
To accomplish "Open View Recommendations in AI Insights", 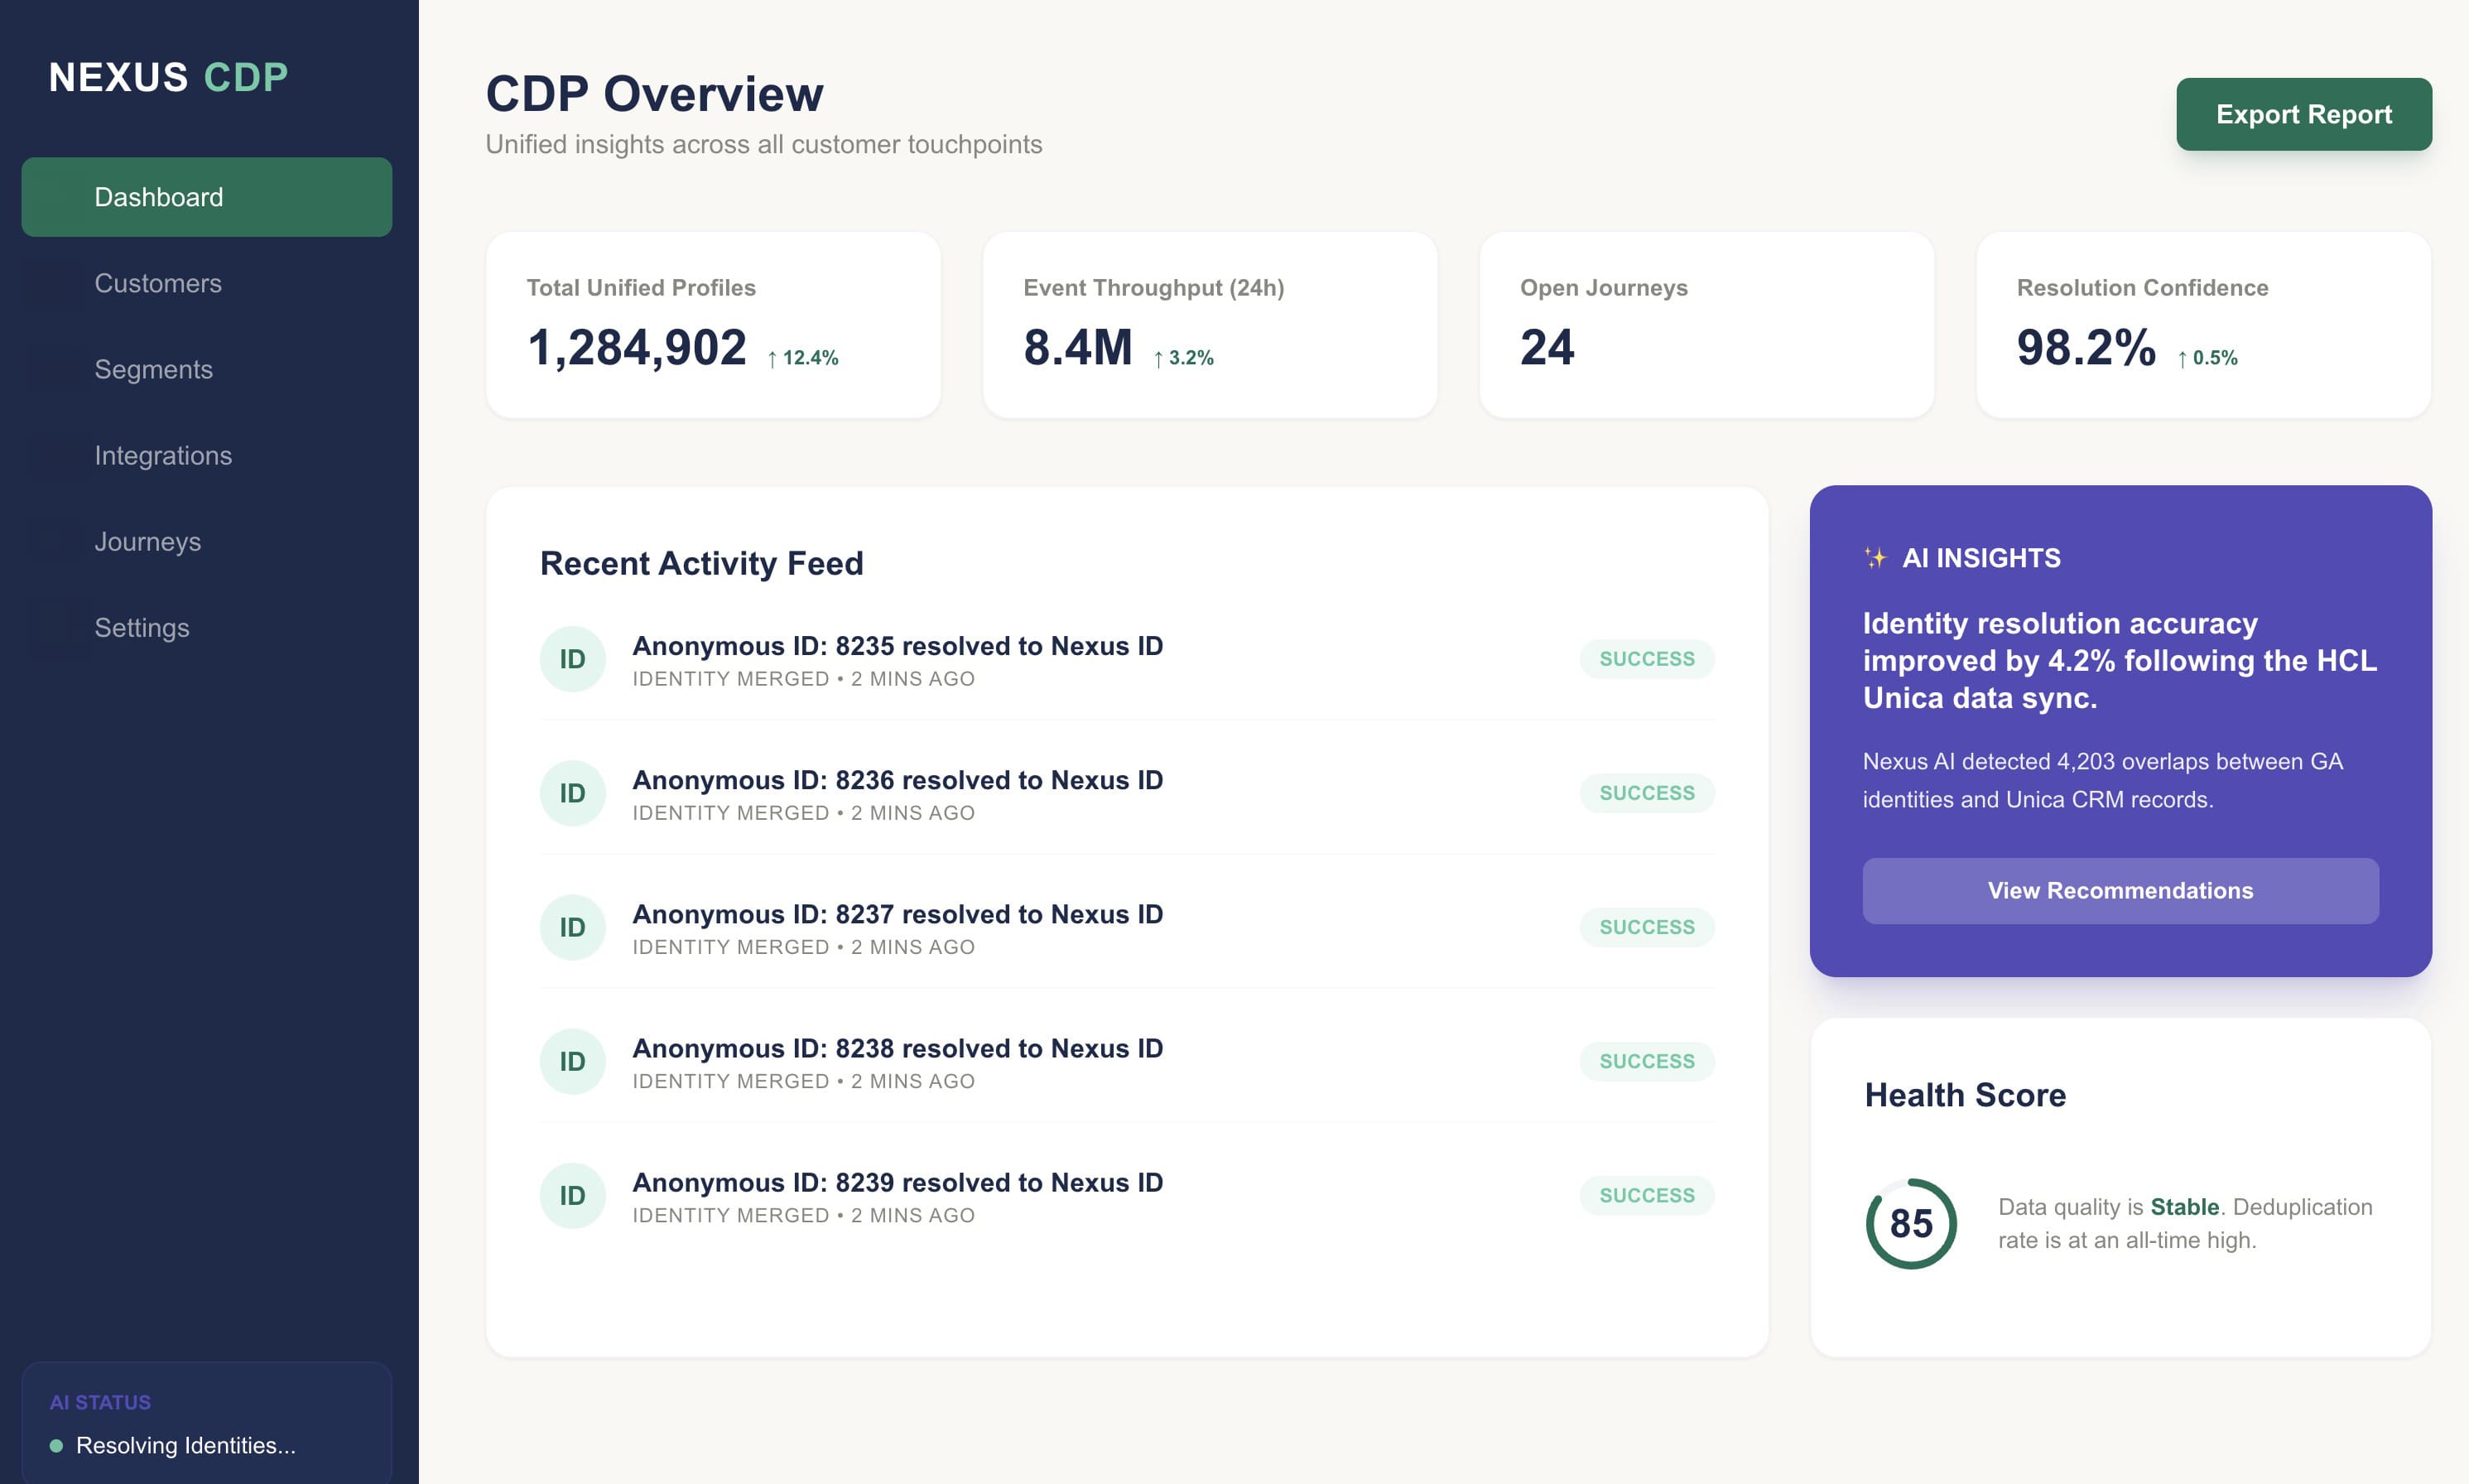I will 2120,890.
